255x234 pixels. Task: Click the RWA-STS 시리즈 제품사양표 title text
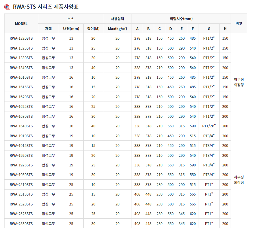tap(46, 7)
